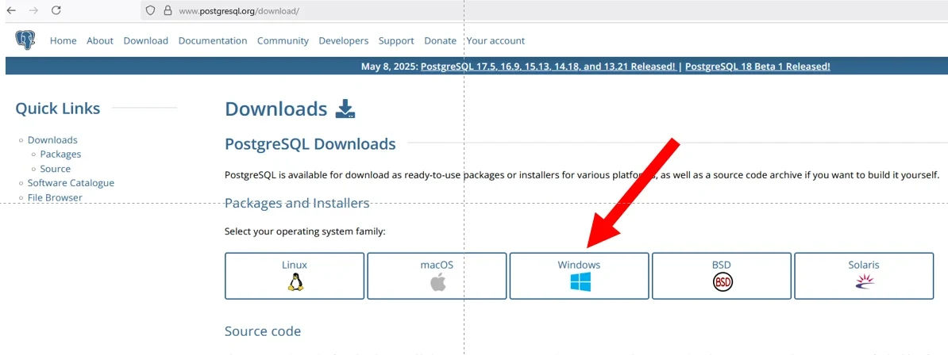Click File Browser quick link
This screenshot has height=355, width=948.
[x=55, y=197]
